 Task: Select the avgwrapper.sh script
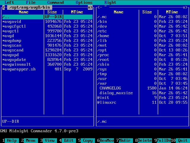[47, 69]
